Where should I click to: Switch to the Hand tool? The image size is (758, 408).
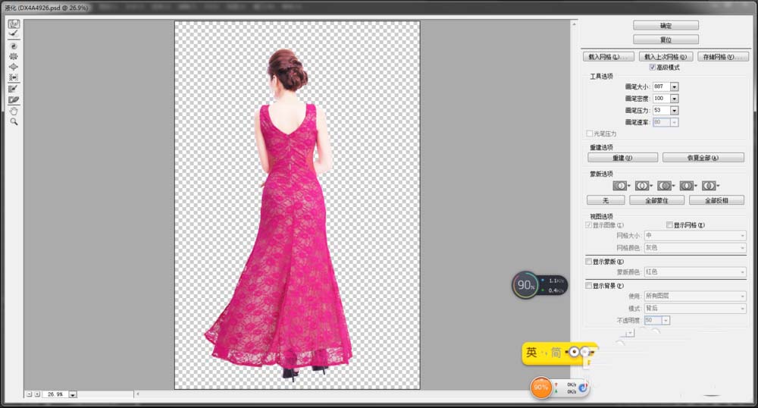13,111
